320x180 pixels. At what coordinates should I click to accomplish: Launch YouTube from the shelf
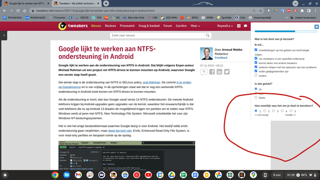pyautogui.click(x=148, y=175)
